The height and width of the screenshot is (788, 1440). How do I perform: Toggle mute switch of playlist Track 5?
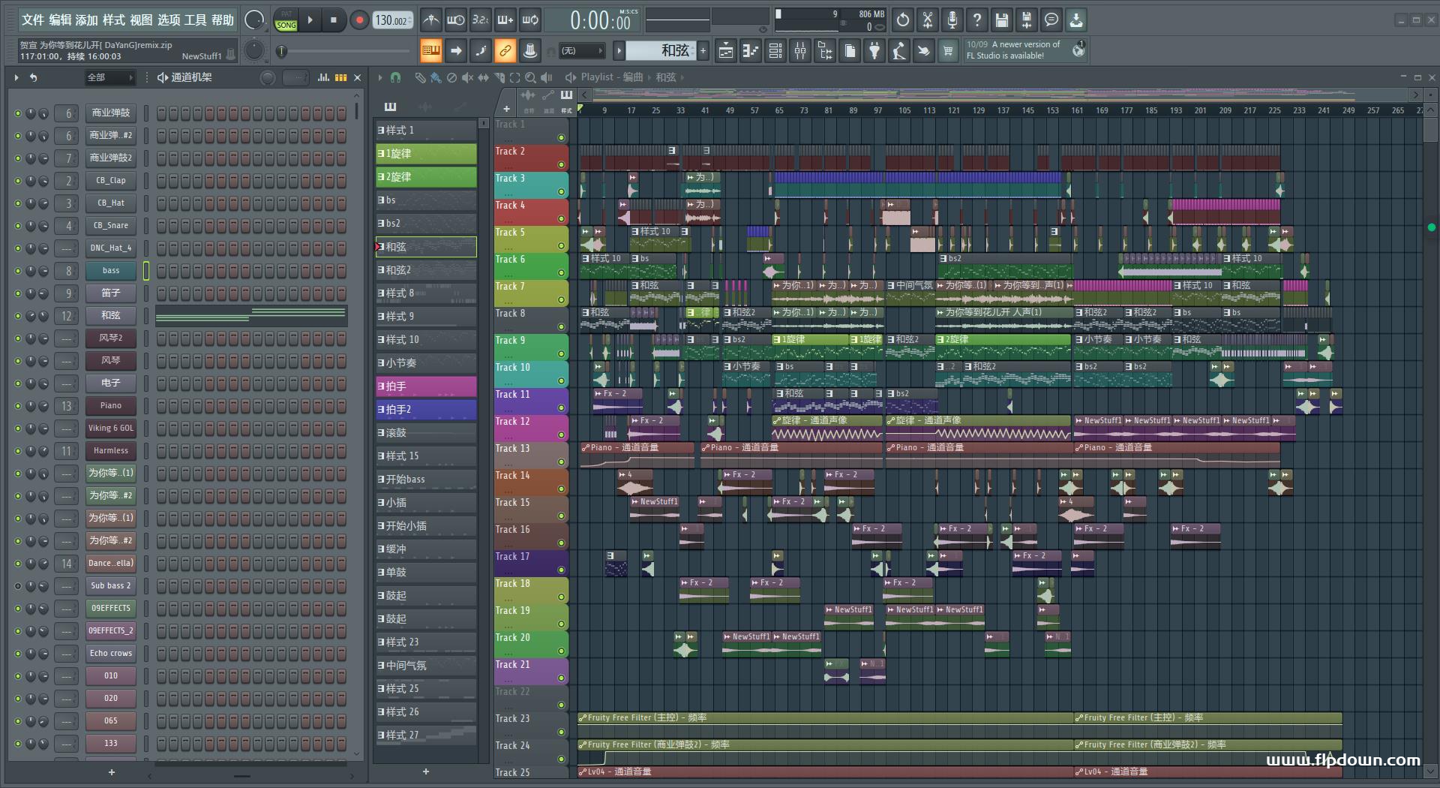tap(561, 245)
